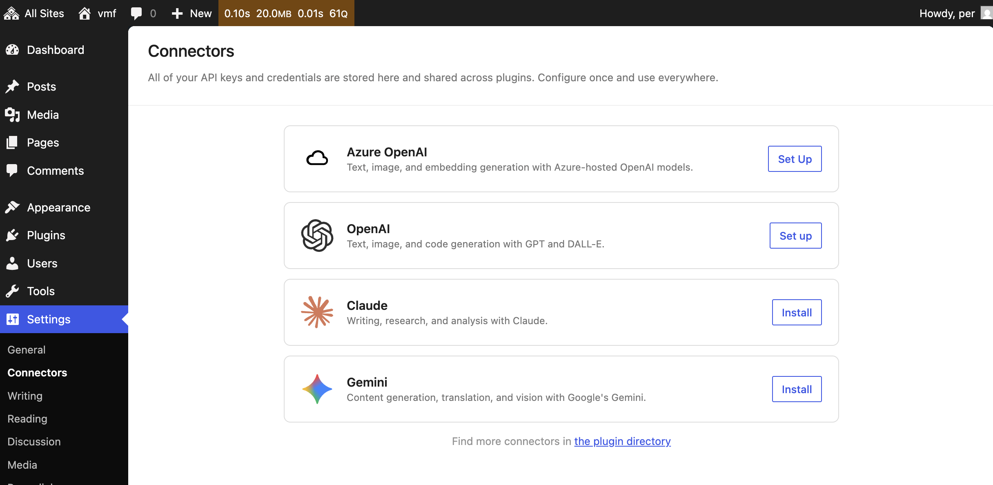Image resolution: width=993 pixels, height=485 pixels.
Task: Install the Gemini connector
Action: [796, 389]
